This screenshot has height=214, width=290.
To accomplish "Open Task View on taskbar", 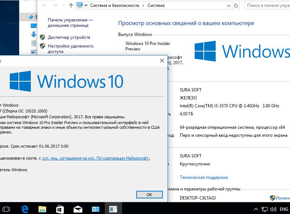I will pyautogui.click(x=6, y=209).
